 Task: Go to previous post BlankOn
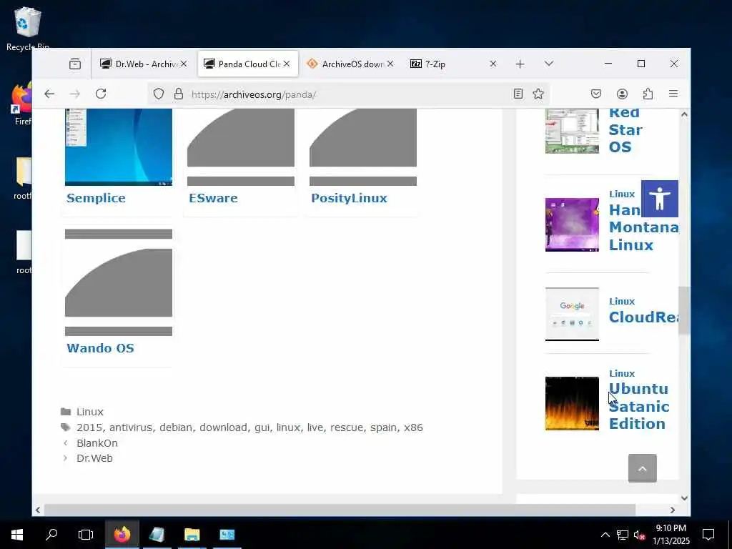(x=97, y=443)
